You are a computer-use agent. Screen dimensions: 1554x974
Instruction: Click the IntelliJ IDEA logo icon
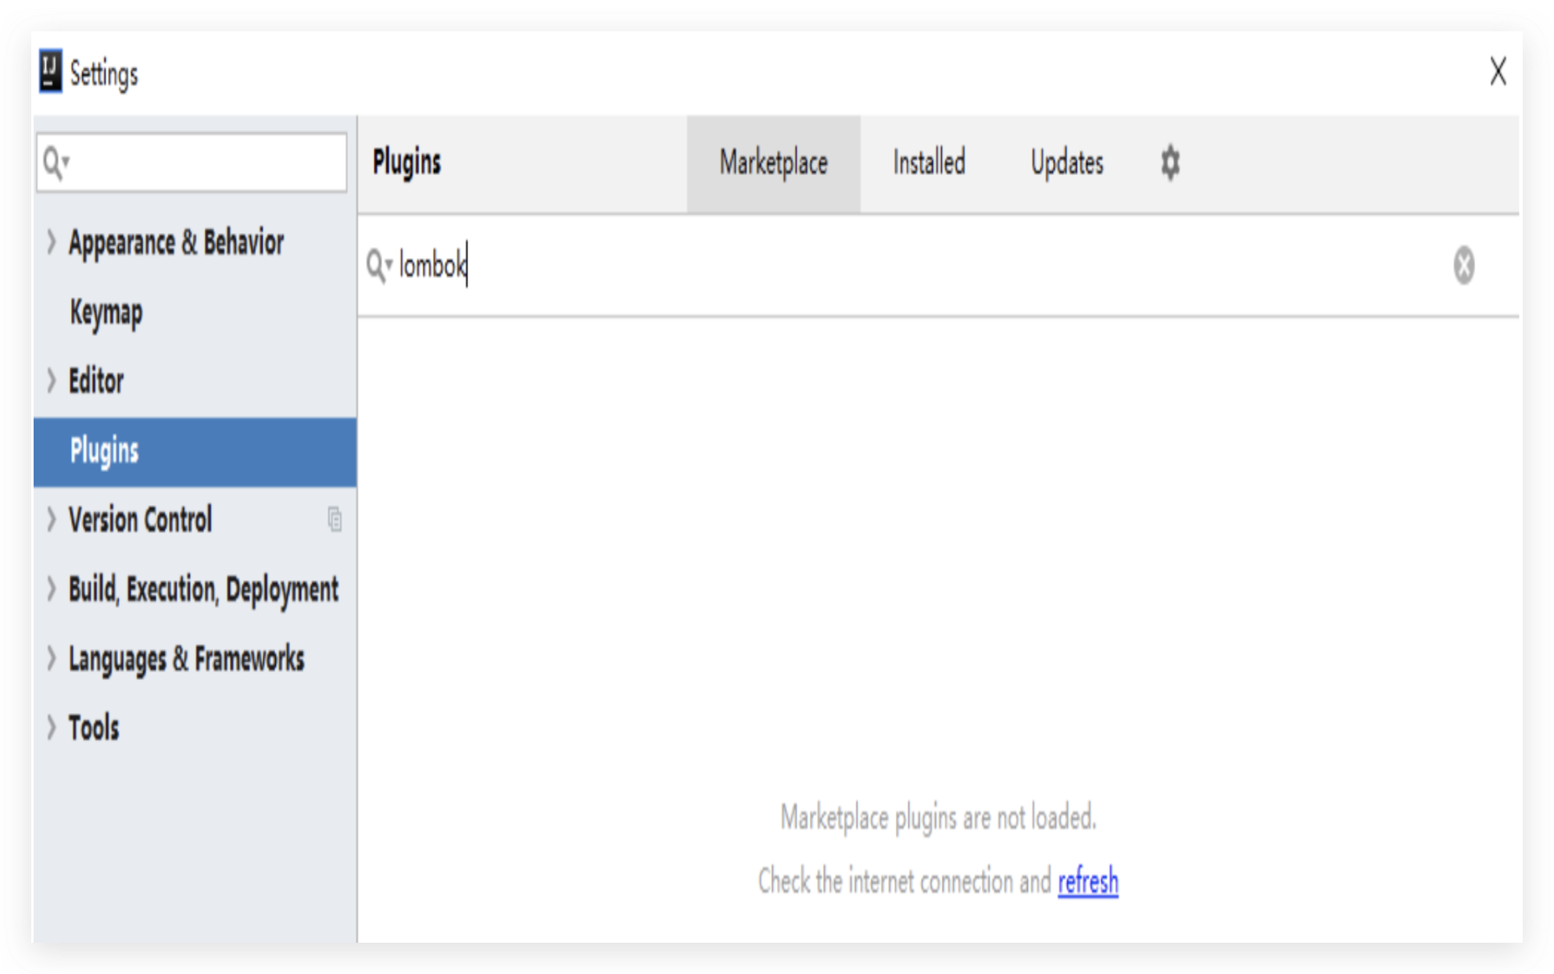point(50,71)
